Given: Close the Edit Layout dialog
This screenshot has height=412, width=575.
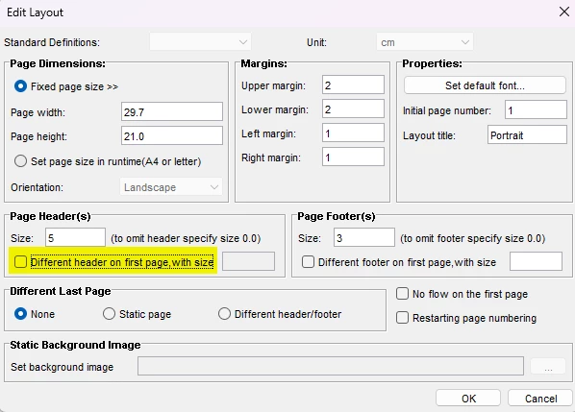Looking at the screenshot, I should coord(564,12).
